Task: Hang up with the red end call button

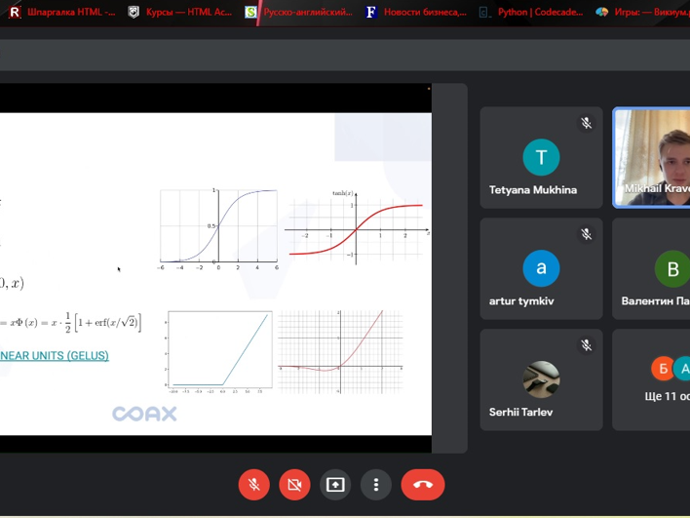Action: tap(422, 485)
